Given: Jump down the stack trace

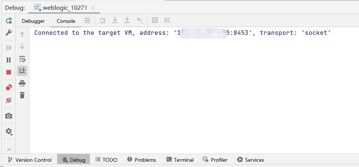Looking at the screenshot, I should click(22, 46).
